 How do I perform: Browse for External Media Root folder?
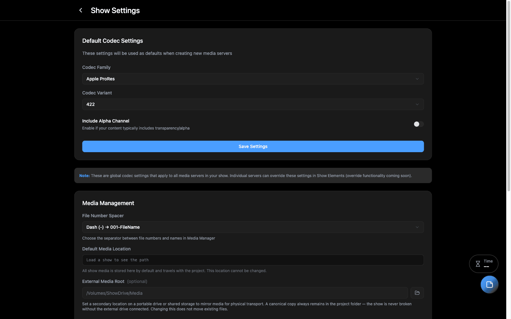417,293
